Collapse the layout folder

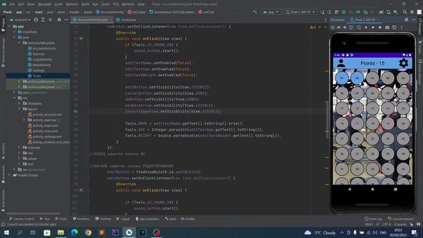coord(19,108)
